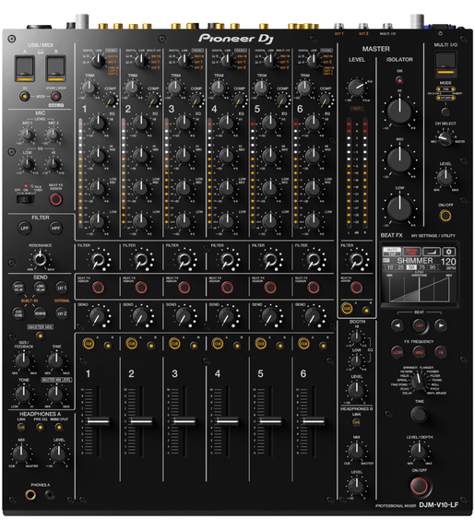Viewport: 475px width, 530px height.
Task: Hit the red TAP tempo button
Action: coord(419,325)
